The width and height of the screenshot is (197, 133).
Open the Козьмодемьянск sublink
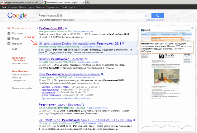click(x=50, y=90)
